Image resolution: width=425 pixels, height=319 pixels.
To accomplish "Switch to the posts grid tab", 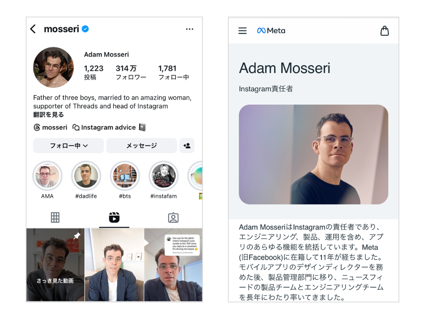I will coord(55,218).
